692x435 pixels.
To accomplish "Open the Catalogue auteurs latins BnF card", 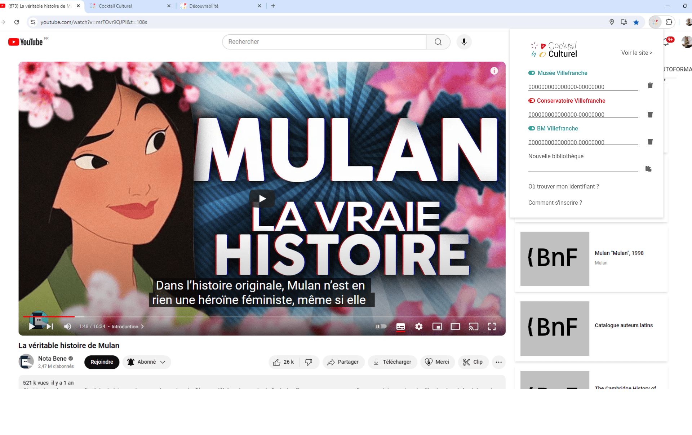I will (591, 328).
